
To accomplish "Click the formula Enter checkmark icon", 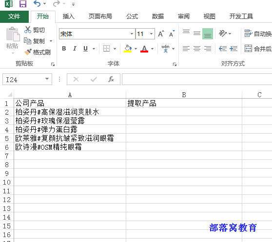I will [94, 79].
